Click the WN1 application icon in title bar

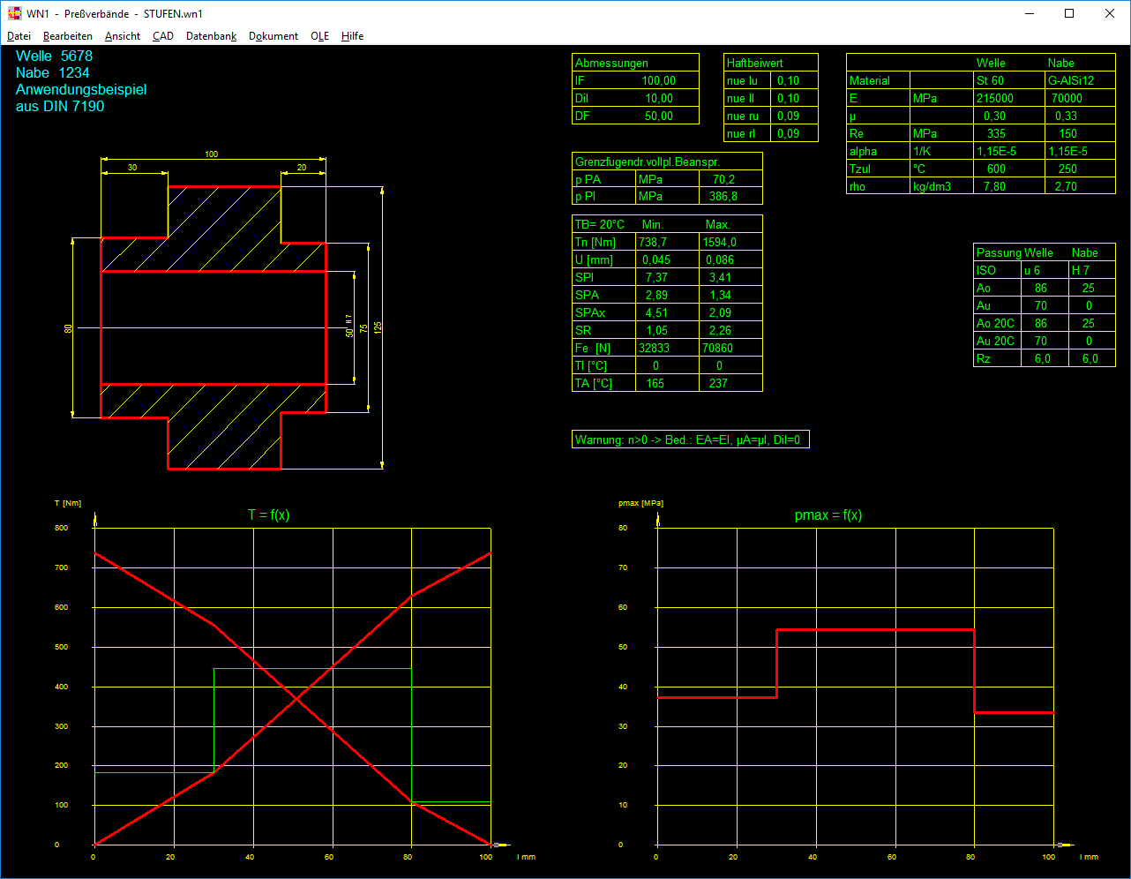(14, 13)
